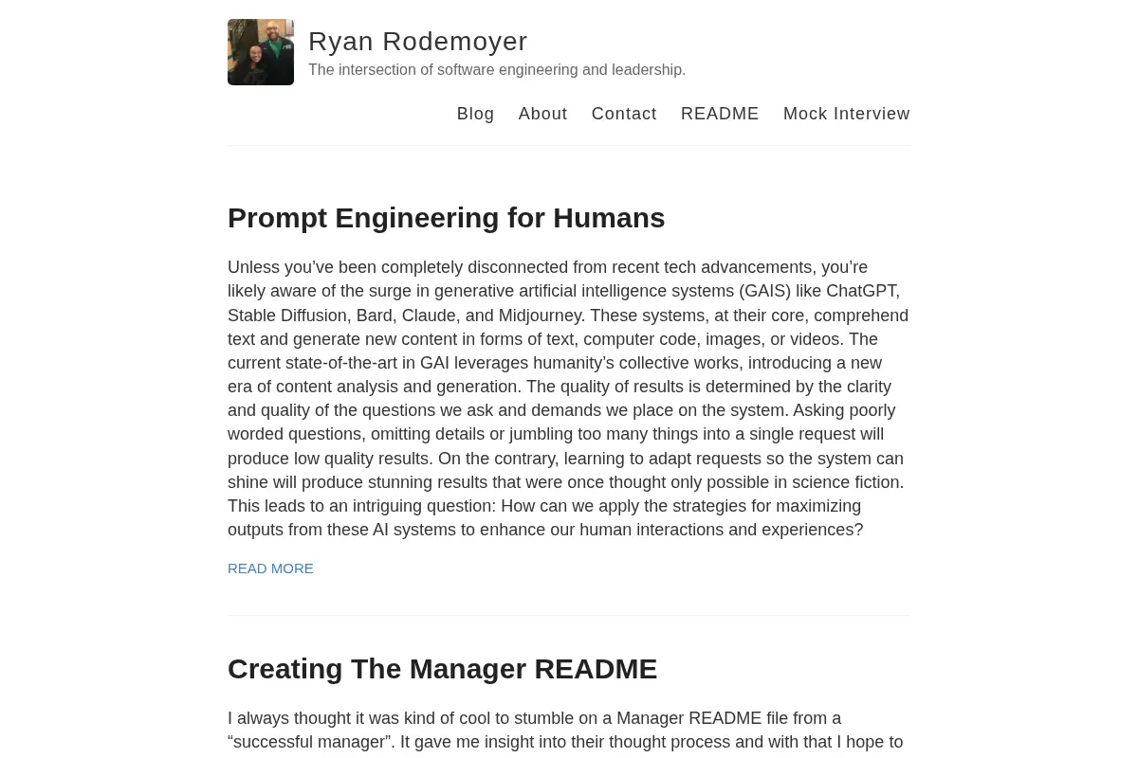Open the README navigation link
The width and height of the screenshot is (1138, 758).
click(x=720, y=114)
